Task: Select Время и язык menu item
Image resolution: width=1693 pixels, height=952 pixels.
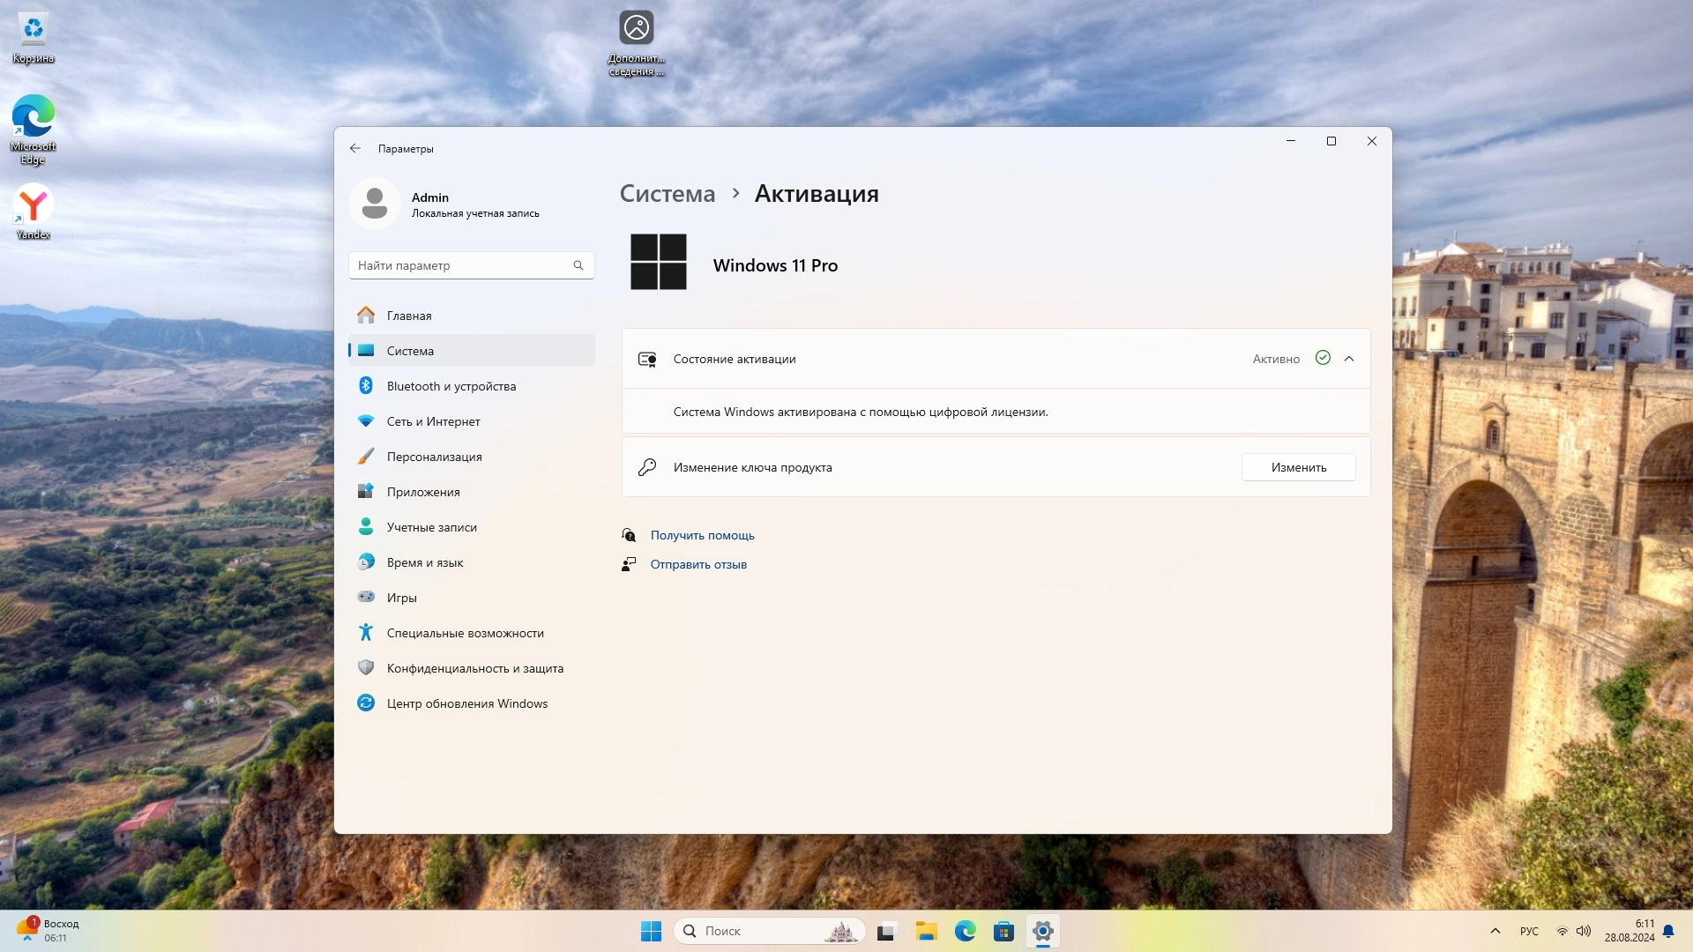Action: (x=424, y=562)
